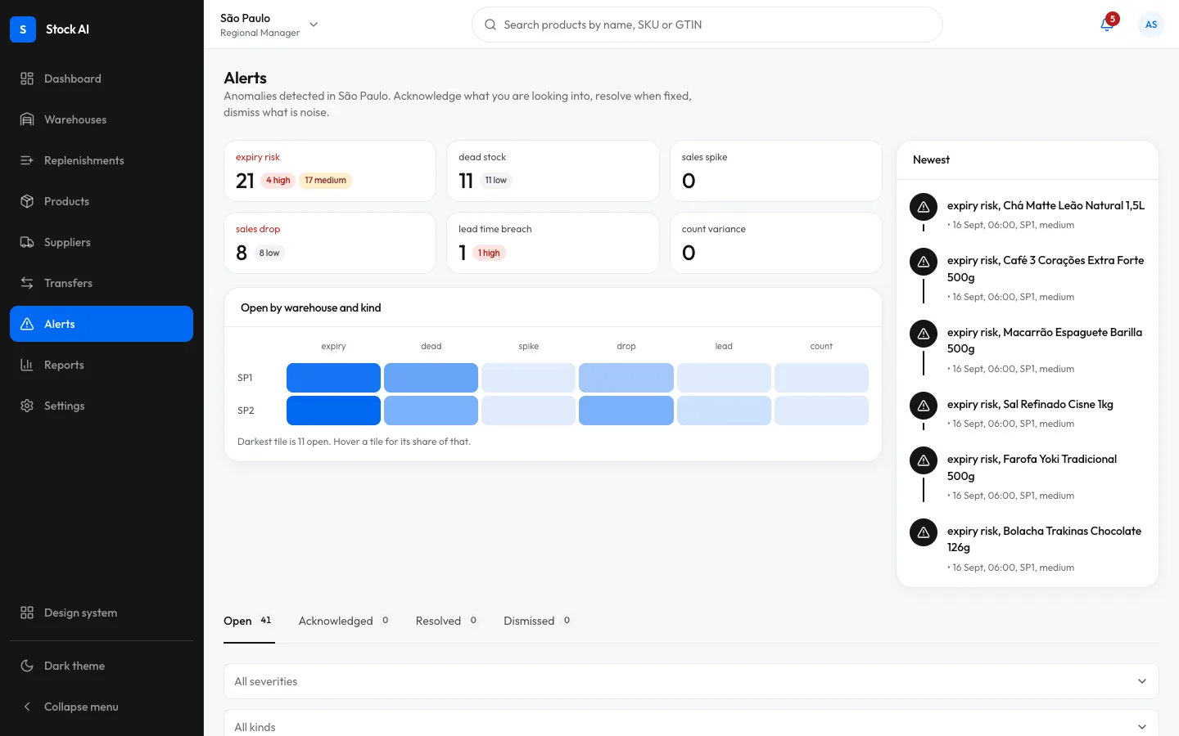Click the 17 medium badge
This screenshot has width=1179, height=736.
click(326, 181)
